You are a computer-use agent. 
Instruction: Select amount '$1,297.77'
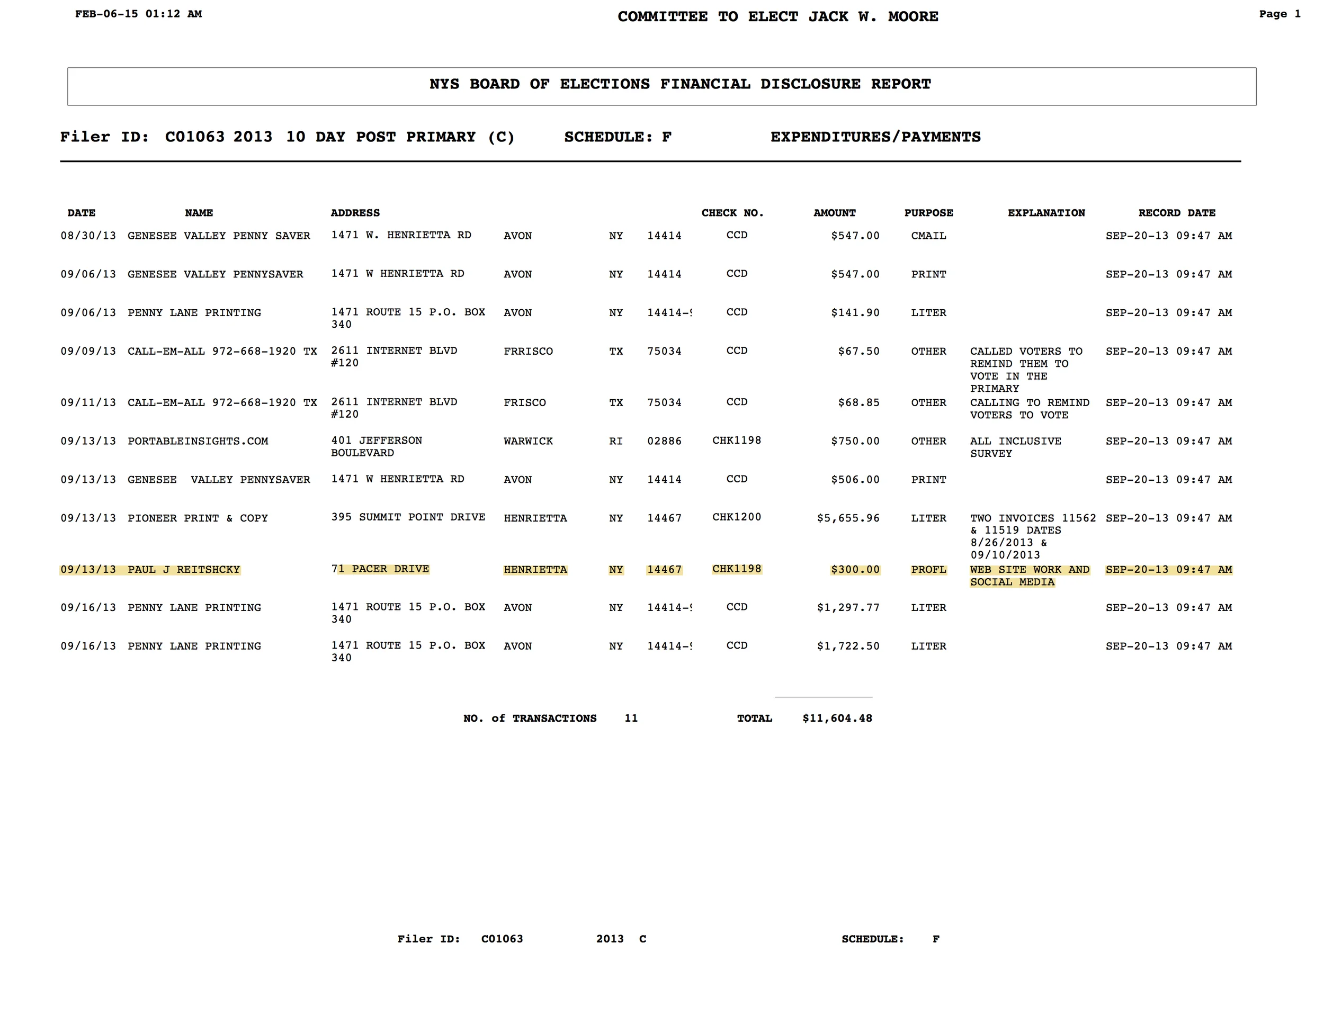tap(848, 608)
